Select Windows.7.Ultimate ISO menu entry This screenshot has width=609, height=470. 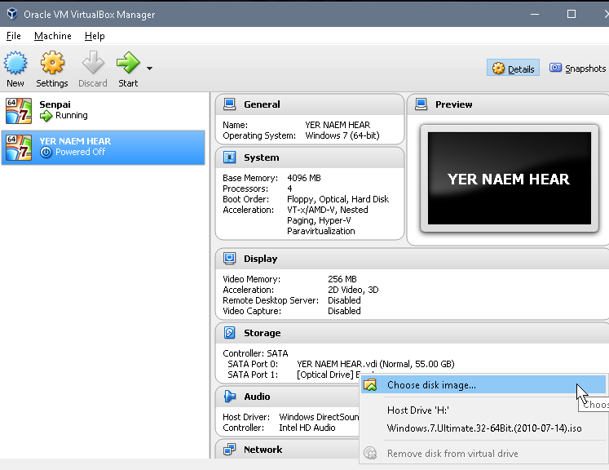coord(483,428)
